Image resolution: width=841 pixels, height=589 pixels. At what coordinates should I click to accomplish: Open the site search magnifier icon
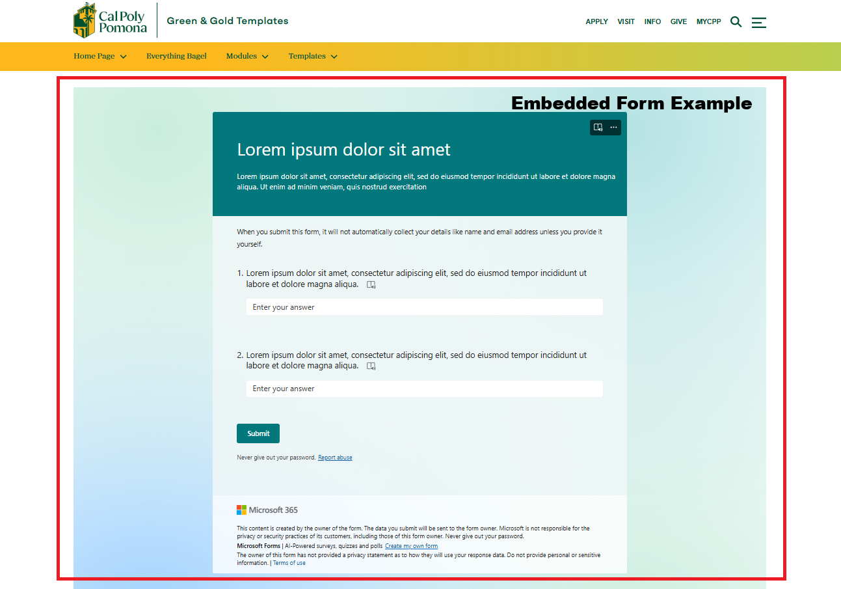click(x=736, y=21)
